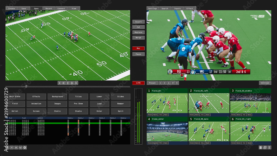Screen dimensions: 277x156
Task: Open the Settings tab above the program monitor
Action: pyautogui.click(x=152, y=8)
